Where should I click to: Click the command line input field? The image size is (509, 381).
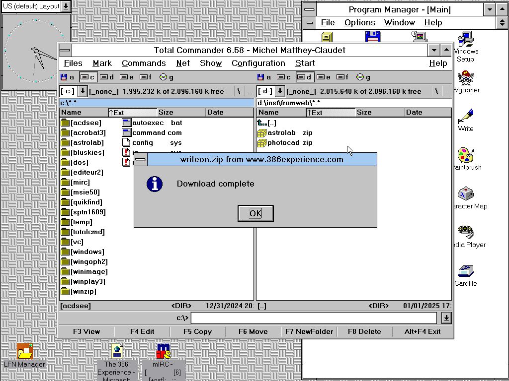tap(313, 318)
